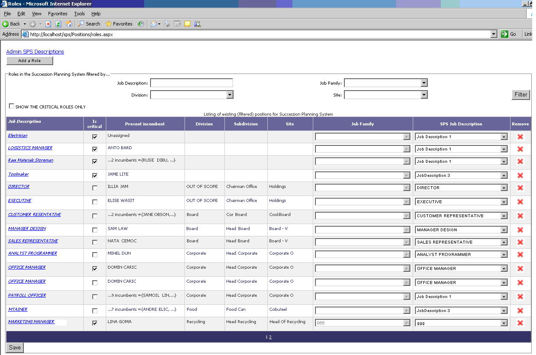Check Is critical for EXECUTIVE
The height and width of the screenshot is (355, 536).
tap(95, 202)
